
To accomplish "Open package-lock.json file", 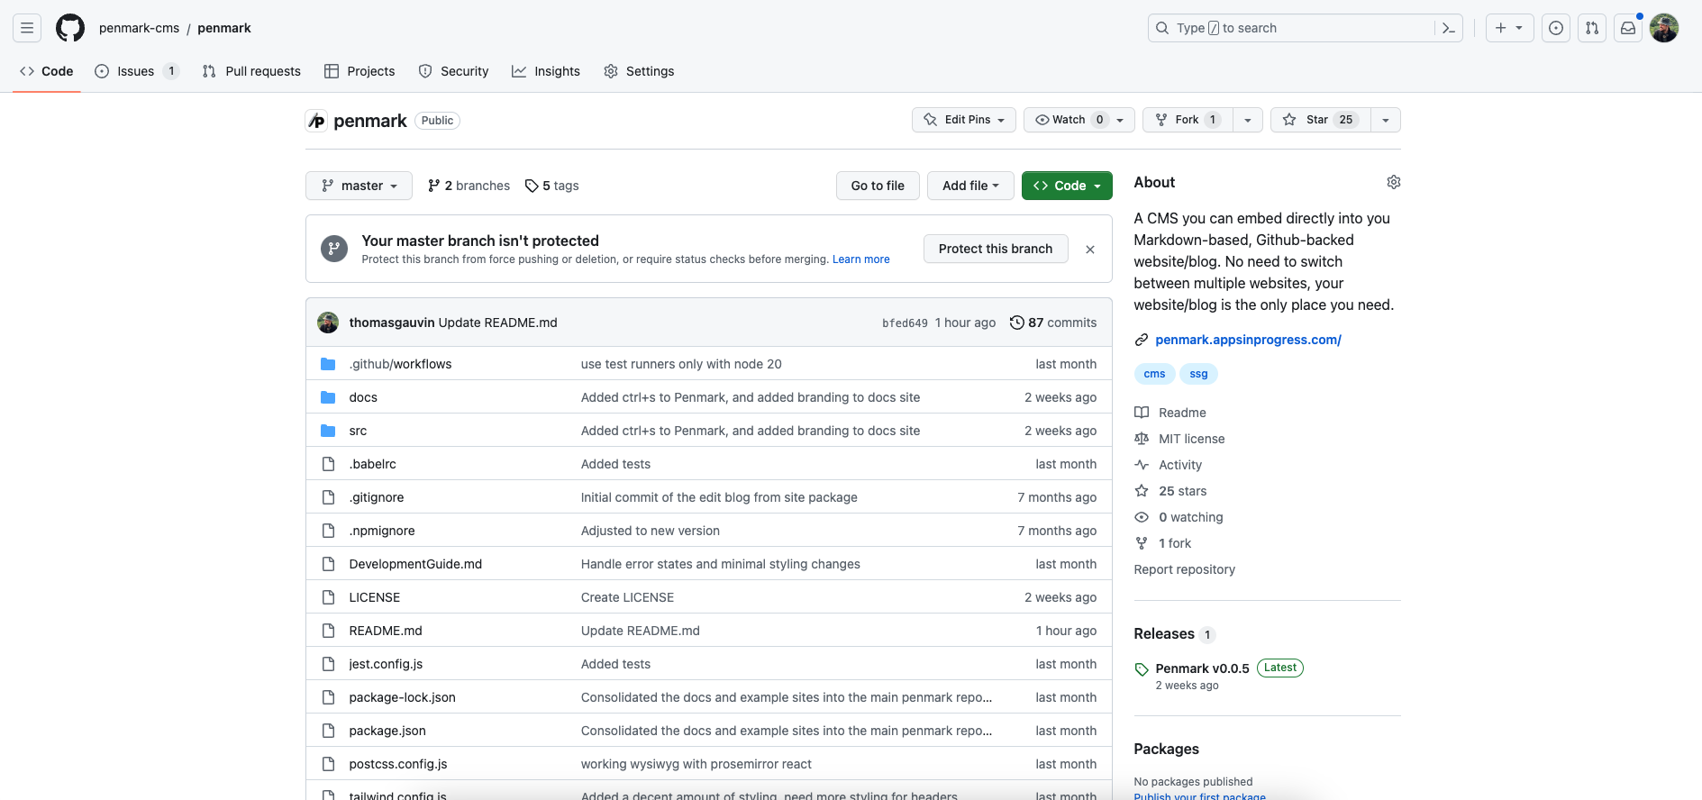I will (402, 697).
